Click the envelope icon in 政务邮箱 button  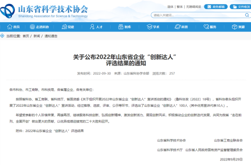[x=209, y=7]
